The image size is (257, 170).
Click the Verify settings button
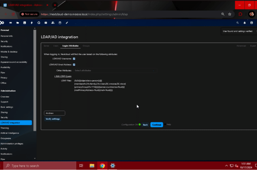click(x=53, y=119)
